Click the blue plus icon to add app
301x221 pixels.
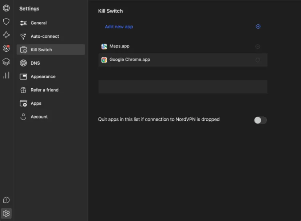click(258, 27)
